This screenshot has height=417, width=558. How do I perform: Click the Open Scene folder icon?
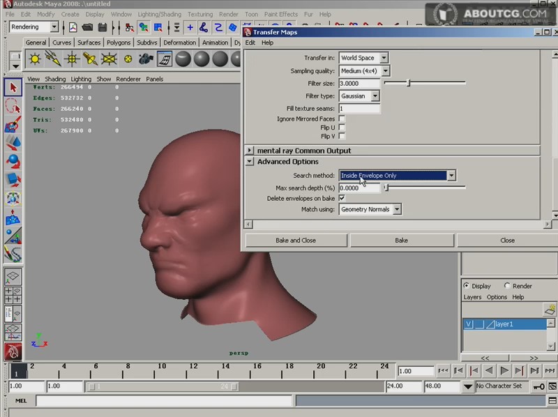tap(87, 27)
